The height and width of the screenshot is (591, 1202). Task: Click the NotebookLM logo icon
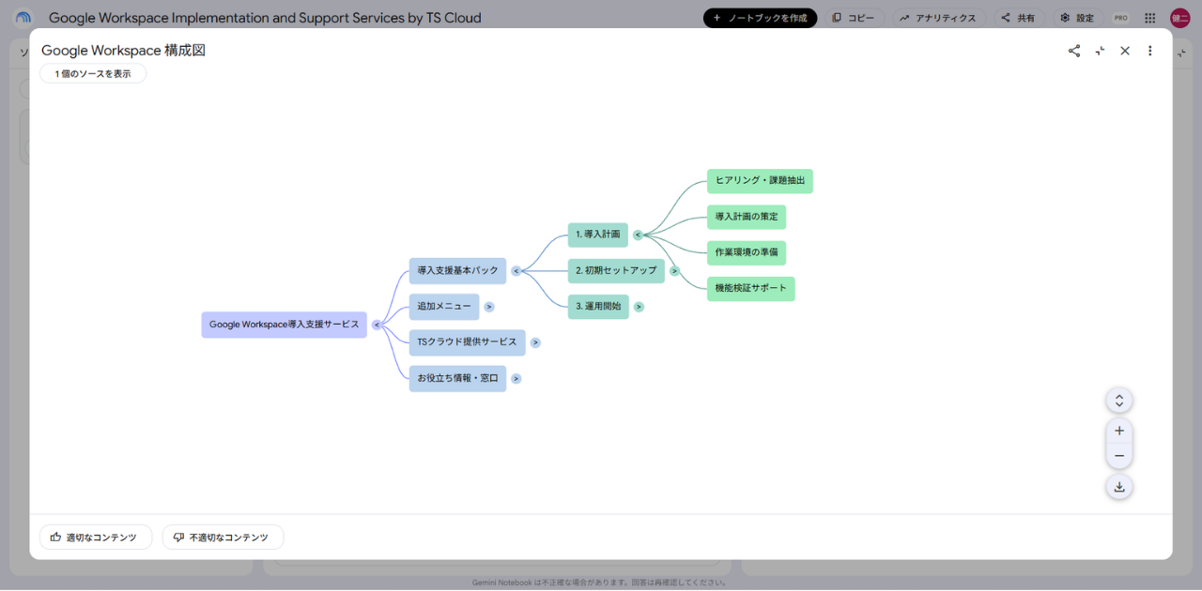tap(23, 18)
